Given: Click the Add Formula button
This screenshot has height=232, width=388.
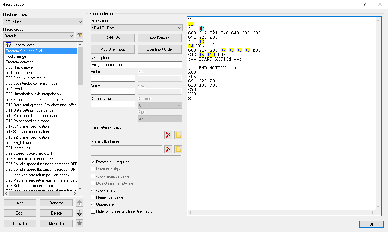Looking at the screenshot, I should [x=160, y=38].
